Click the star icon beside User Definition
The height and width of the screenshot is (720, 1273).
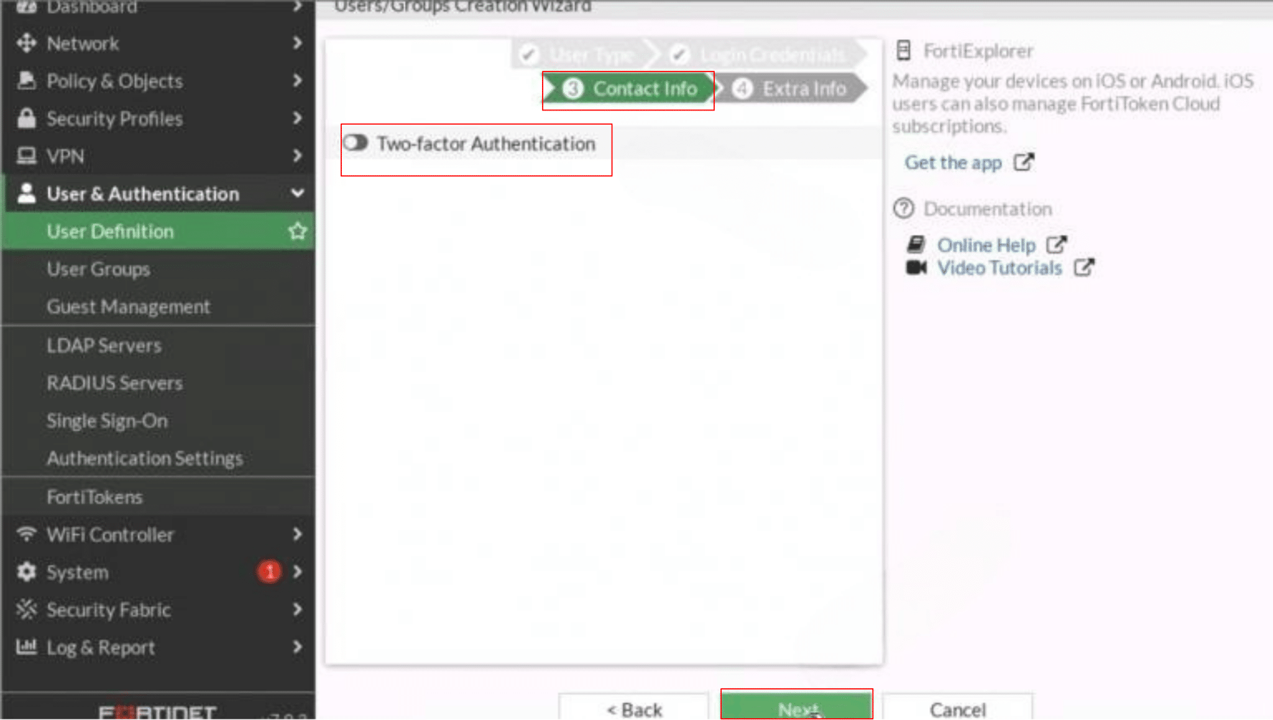[x=297, y=231]
